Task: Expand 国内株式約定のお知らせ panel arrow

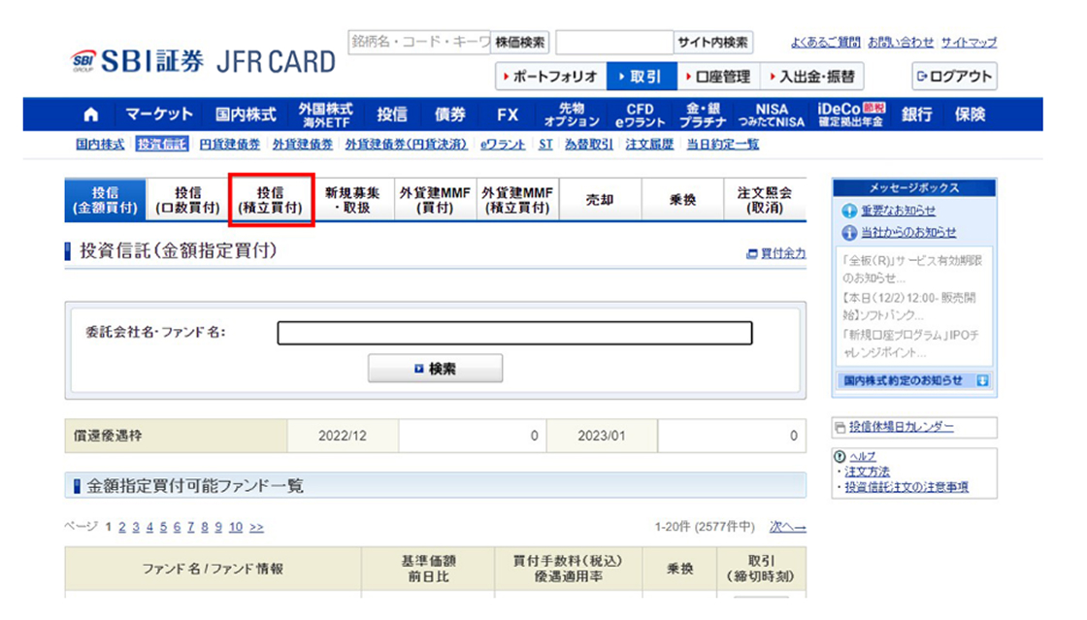Action: (982, 381)
